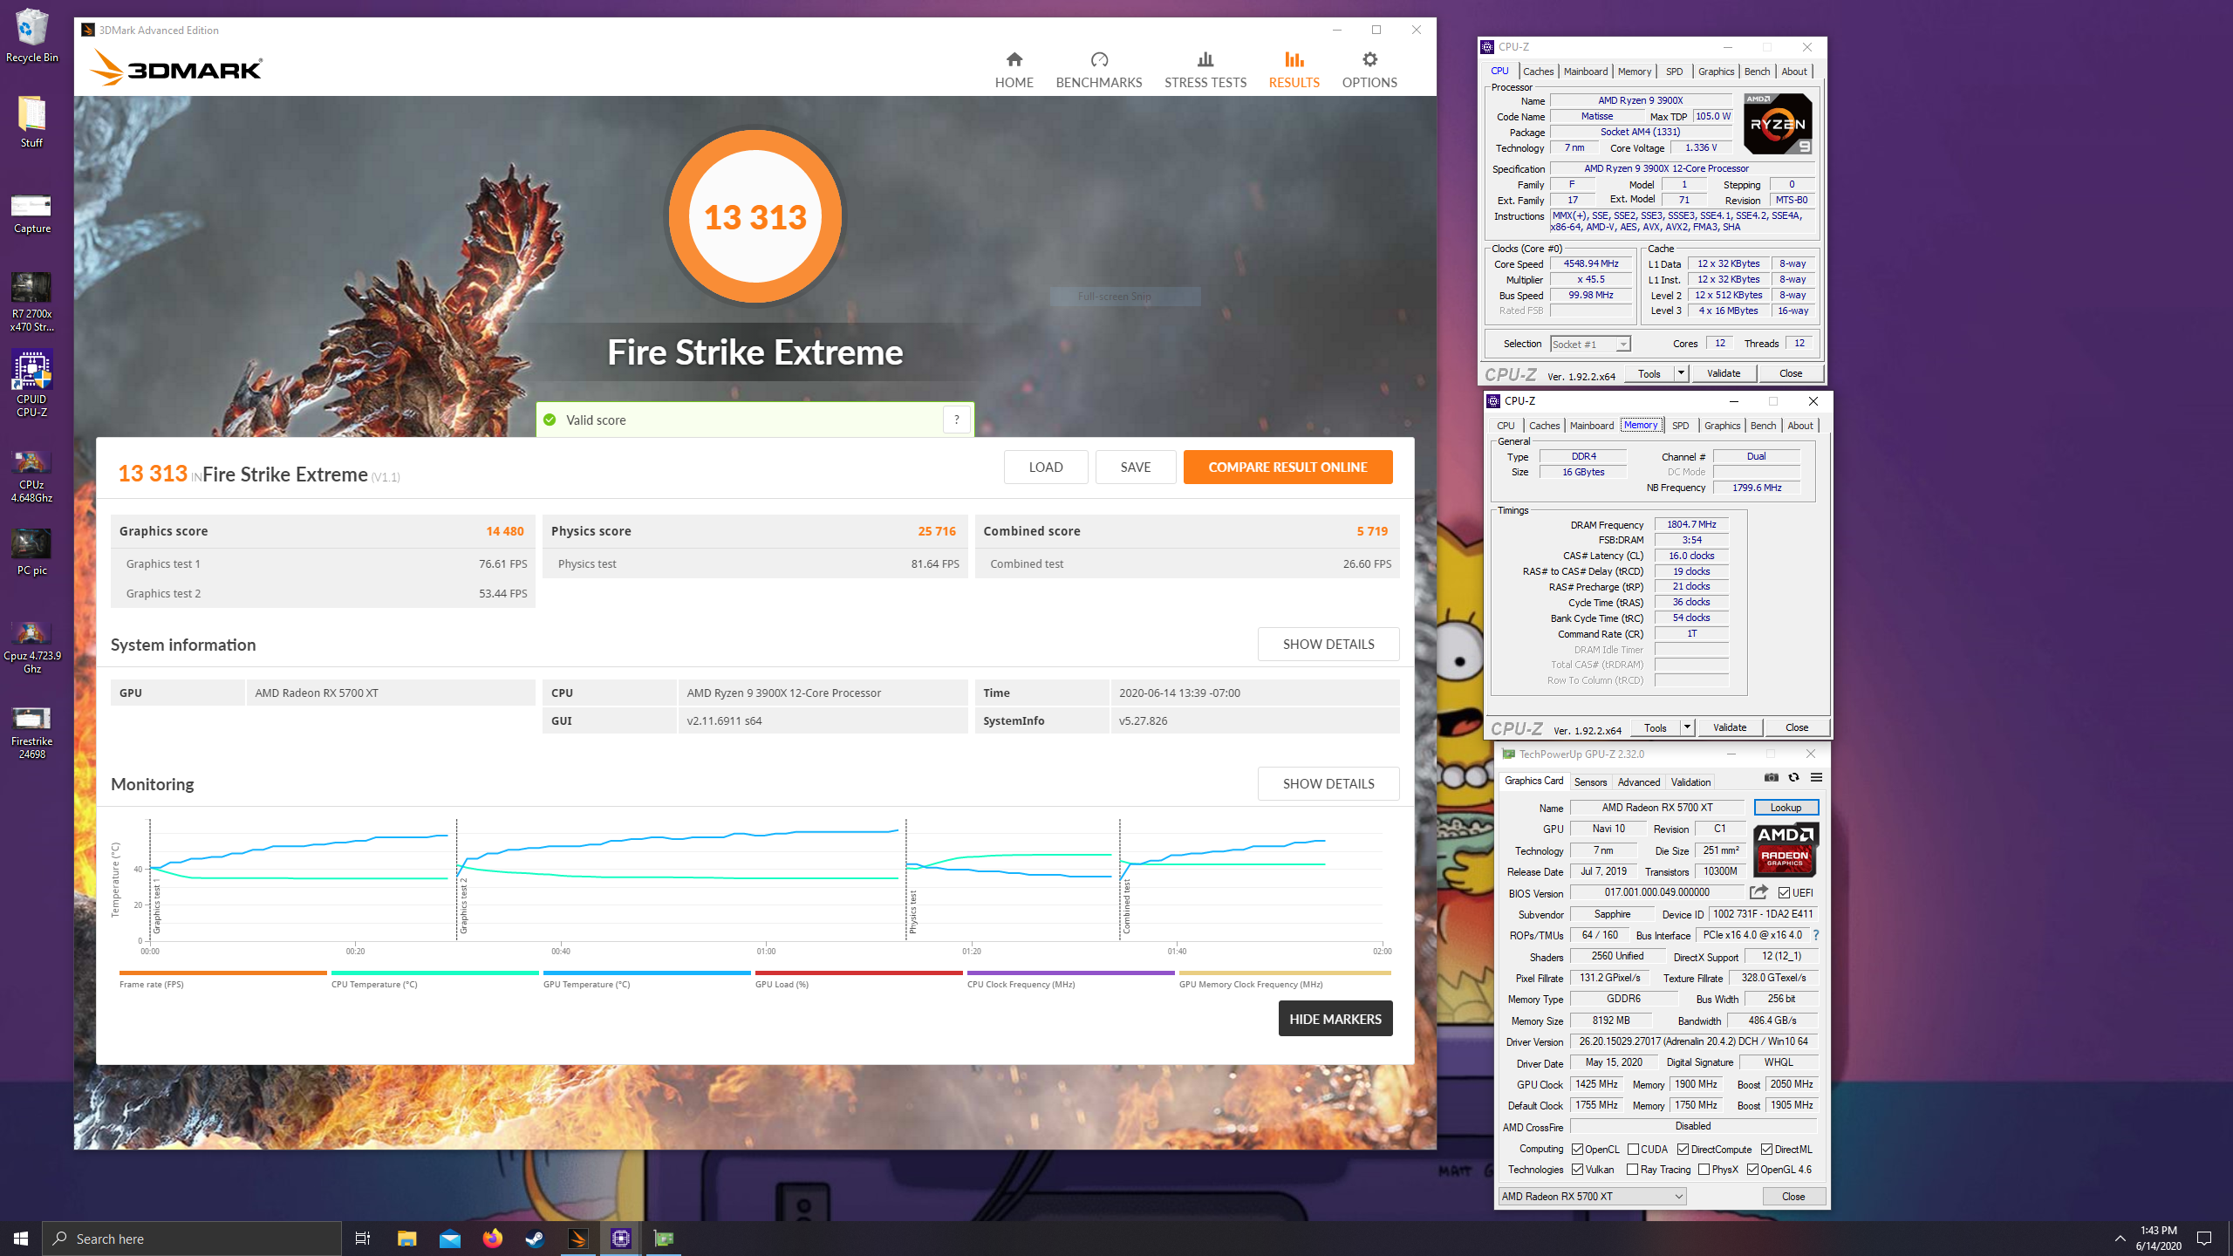2233x1256 pixels.
Task: Toggle the DirectML checkbox in GPU-Z
Action: [1766, 1150]
